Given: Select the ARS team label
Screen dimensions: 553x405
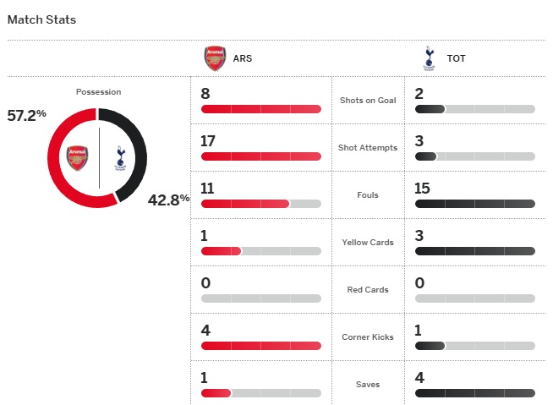Looking at the screenshot, I should pos(242,59).
